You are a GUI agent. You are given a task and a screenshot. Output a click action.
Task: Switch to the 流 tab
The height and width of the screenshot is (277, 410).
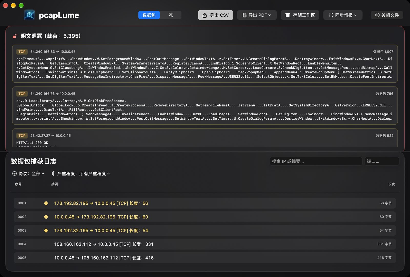pyautogui.click(x=171, y=15)
